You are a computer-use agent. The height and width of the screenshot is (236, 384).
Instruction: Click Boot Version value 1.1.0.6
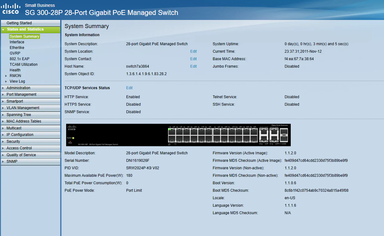[x=290, y=183]
